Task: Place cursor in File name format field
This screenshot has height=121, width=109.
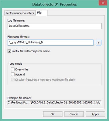Action: 51,42
